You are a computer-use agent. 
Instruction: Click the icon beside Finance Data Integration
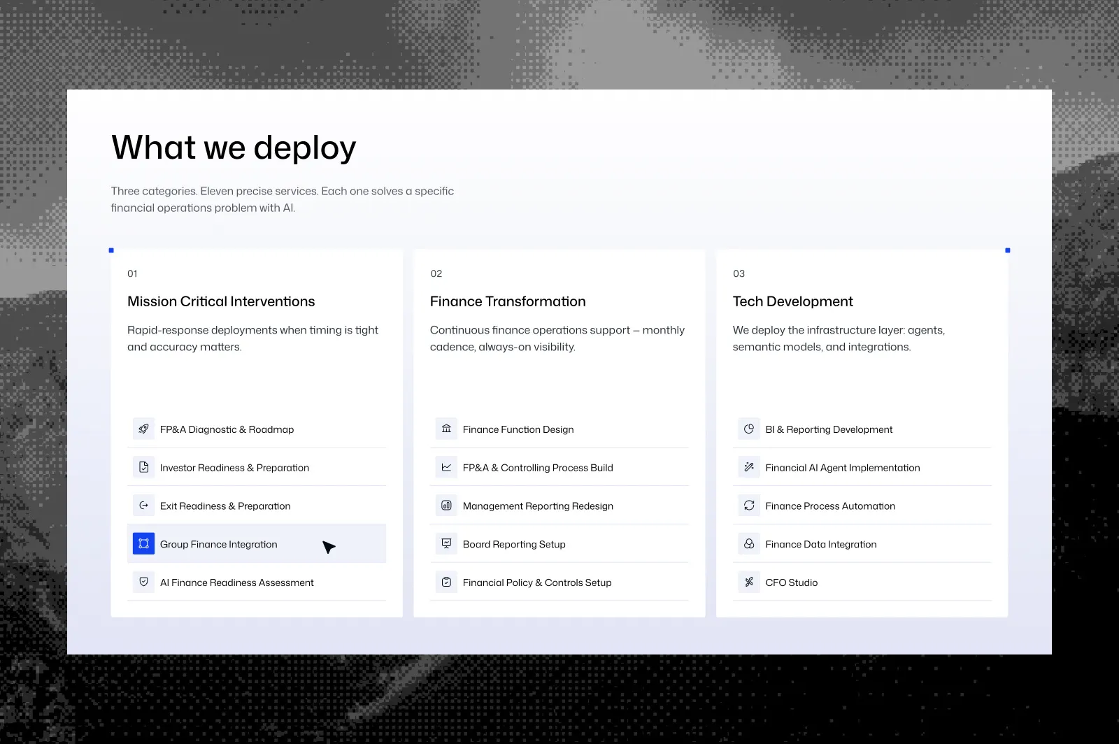tap(749, 543)
